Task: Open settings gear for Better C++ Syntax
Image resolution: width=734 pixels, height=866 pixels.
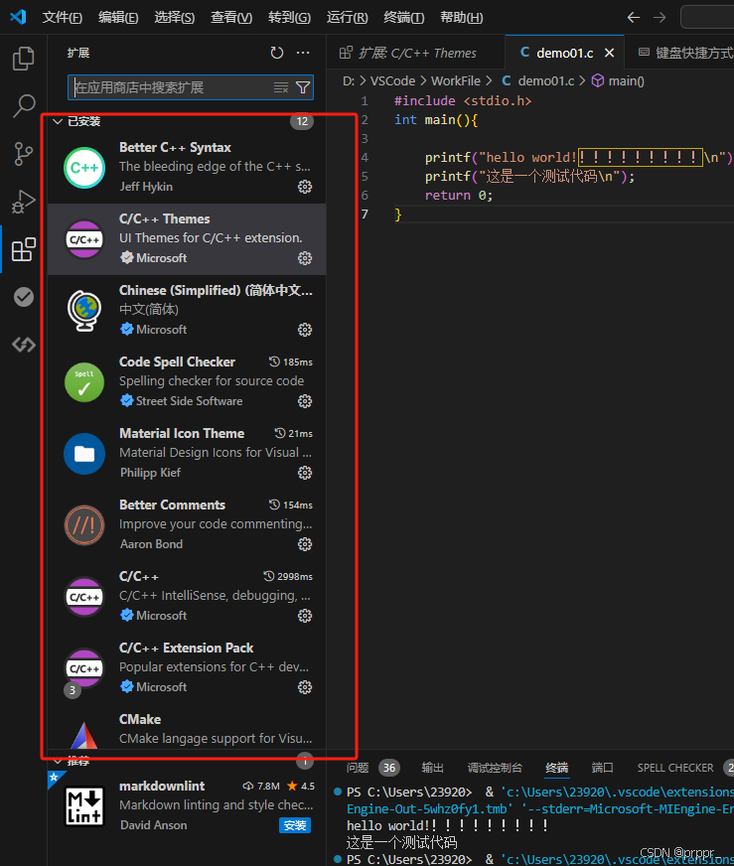Action: click(305, 187)
